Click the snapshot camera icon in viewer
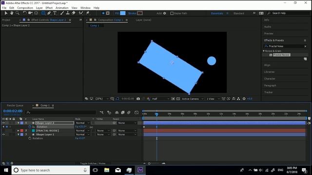The height and width of the screenshot is (175, 312). 138,99
